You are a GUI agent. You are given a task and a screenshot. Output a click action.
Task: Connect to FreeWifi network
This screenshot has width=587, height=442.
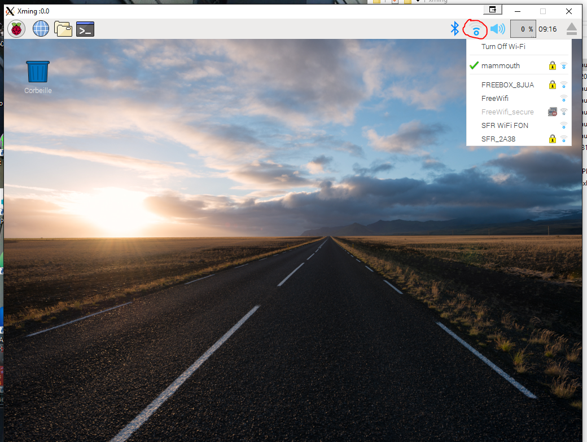519,98
